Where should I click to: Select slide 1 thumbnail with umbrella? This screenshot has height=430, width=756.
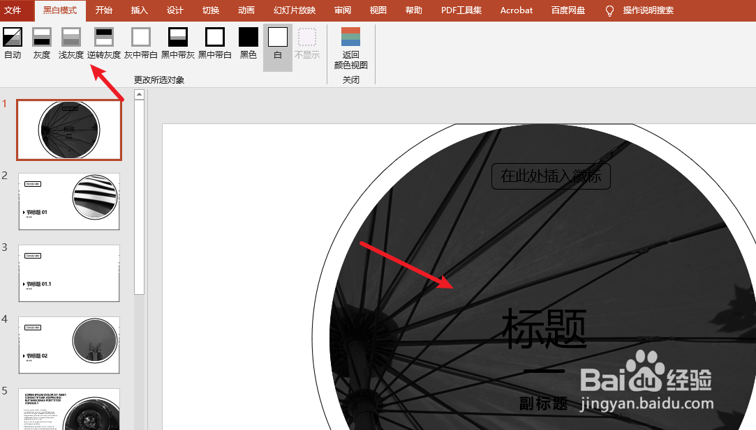coord(69,130)
